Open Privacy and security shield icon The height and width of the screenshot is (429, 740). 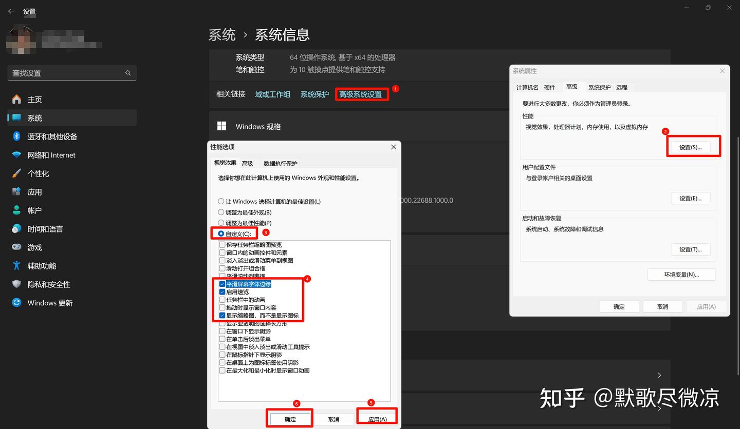(x=17, y=284)
